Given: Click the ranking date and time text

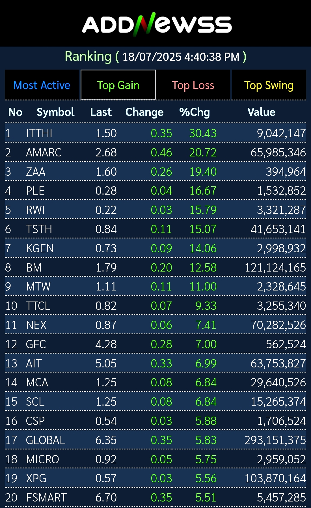Looking at the screenshot, I should click(181, 57).
